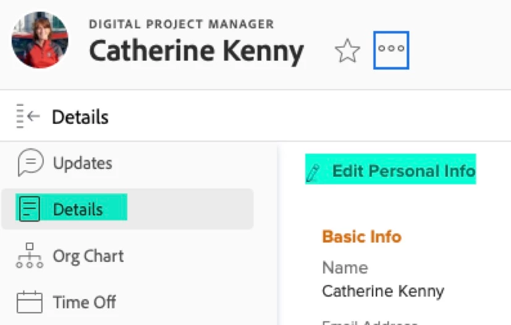
Task: Collapse the left panel using arrow icon
Action: (x=28, y=116)
